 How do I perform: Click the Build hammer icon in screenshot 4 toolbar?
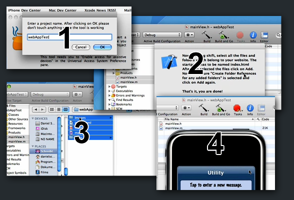pos(203,108)
